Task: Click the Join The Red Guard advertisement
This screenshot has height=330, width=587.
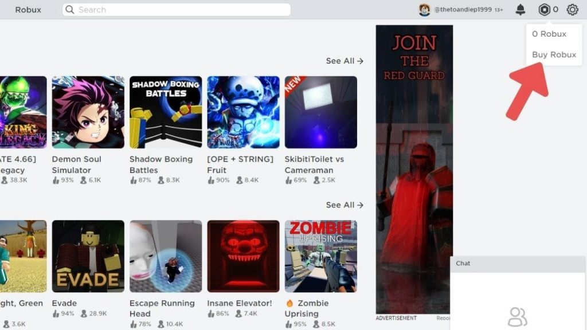Action: (414, 169)
